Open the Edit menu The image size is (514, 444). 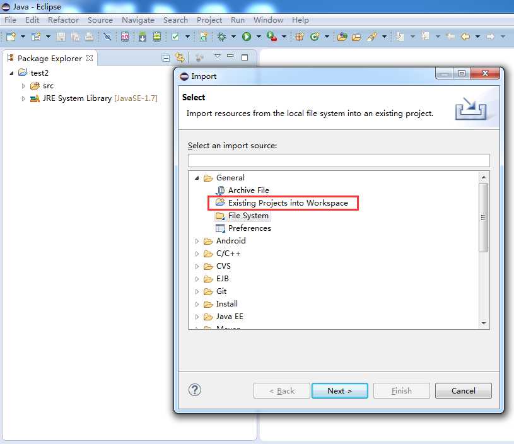point(32,20)
